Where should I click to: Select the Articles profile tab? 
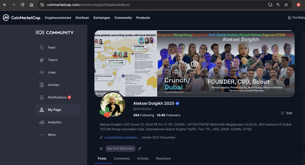pyautogui.click(x=143, y=159)
